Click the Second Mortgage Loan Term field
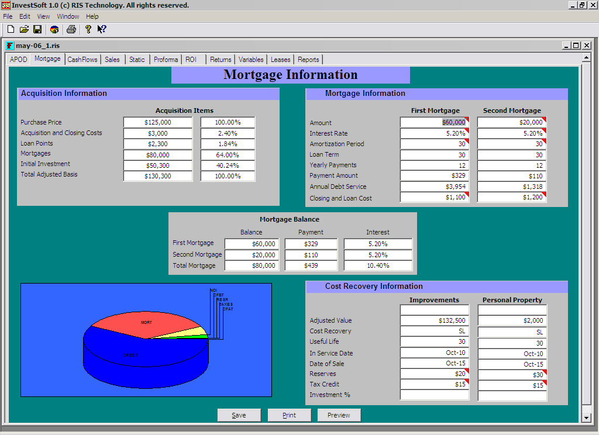Viewport: 599px width, 435px height. [512, 155]
